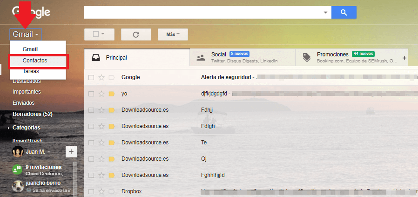Mark Google email as important
The image size is (418, 197).
[x=111, y=78]
